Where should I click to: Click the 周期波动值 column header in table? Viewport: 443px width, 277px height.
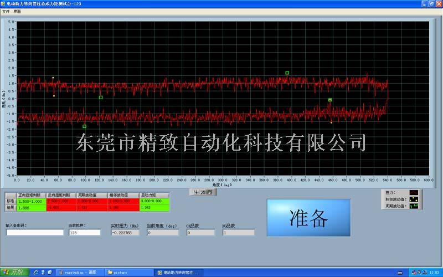92,195
